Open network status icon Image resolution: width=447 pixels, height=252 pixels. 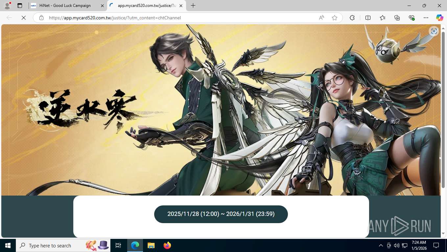click(x=405, y=245)
